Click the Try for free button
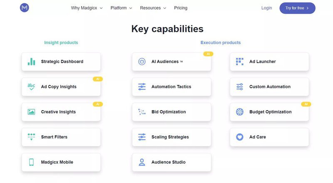The height and width of the screenshot is (183, 333). [297, 8]
